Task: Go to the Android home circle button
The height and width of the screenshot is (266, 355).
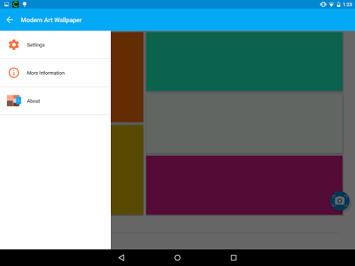Action: pyautogui.click(x=177, y=258)
